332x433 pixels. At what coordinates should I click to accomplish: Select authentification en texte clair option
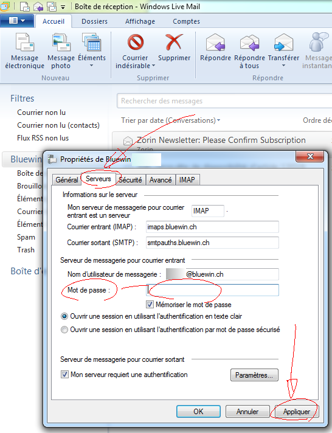[64, 316]
